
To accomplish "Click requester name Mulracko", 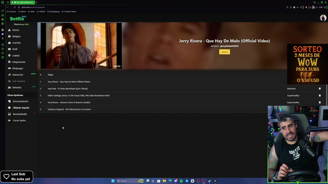I will (291, 88).
